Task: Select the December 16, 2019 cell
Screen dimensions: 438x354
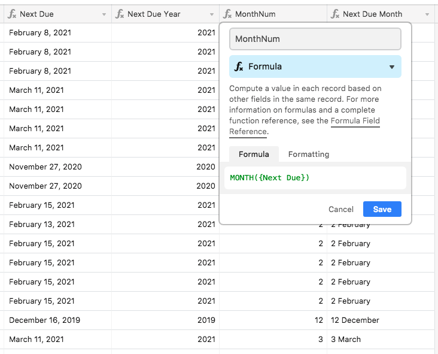Action: coord(57,320)
